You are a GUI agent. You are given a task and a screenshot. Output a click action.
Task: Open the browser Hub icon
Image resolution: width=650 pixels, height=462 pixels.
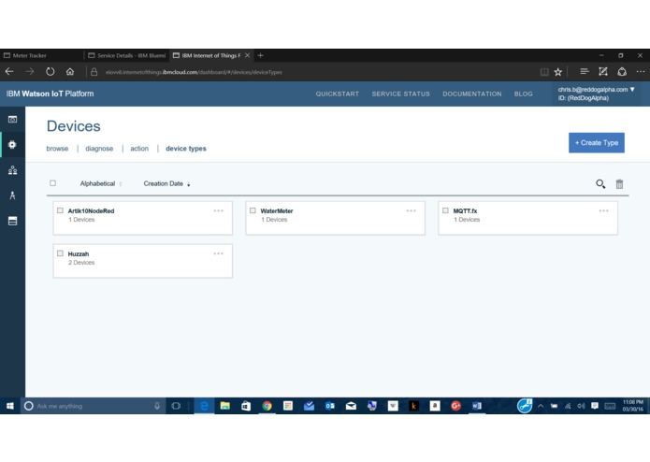coord(585,72)
